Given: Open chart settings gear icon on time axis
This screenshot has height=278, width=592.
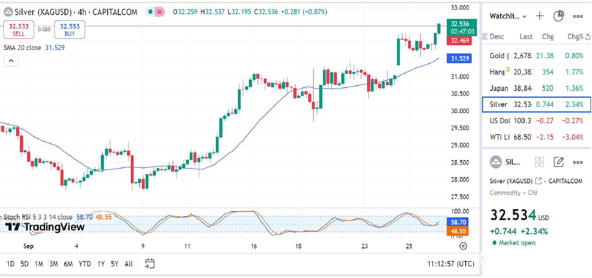Looking at the screenshot, I should click(463, 246).
